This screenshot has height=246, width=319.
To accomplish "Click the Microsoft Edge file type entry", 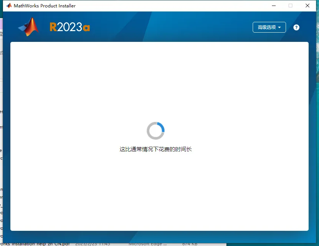I will 147,244.
